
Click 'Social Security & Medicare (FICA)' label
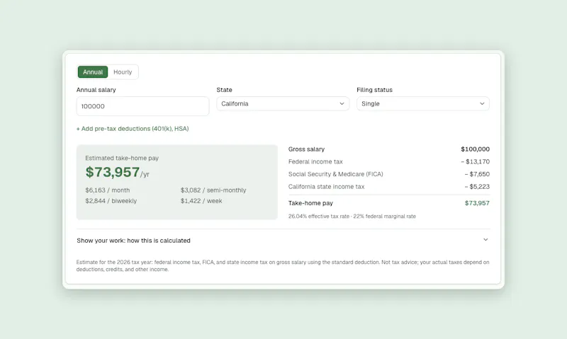(x=335, y=174)
